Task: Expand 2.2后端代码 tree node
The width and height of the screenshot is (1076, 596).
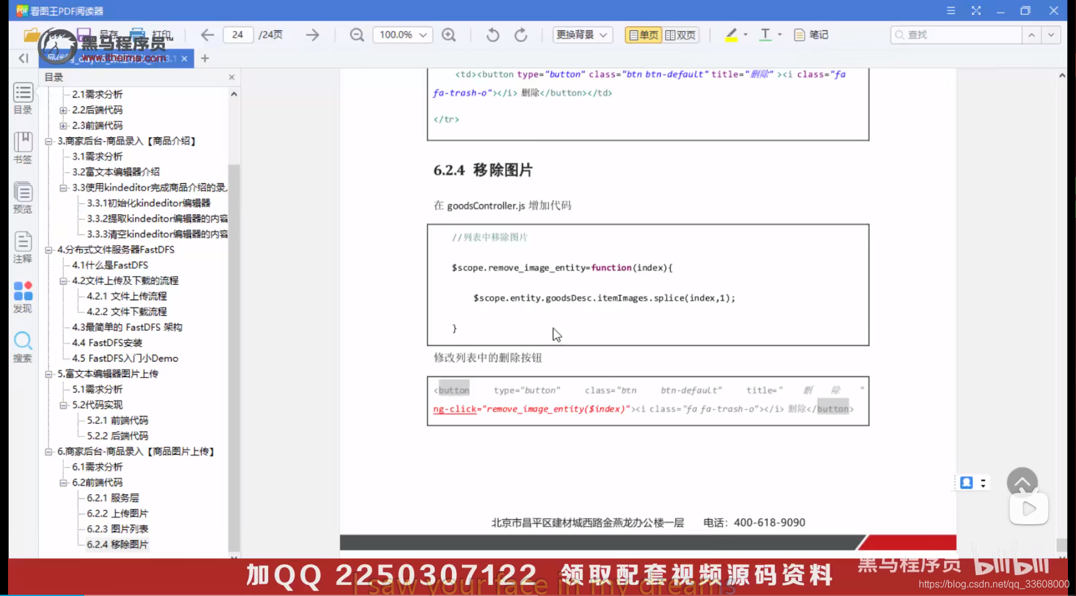Action: (63, 110)
